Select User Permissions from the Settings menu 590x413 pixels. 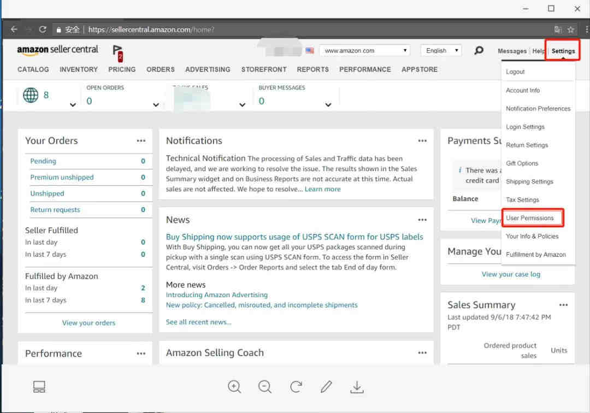(x=530, y=218)
